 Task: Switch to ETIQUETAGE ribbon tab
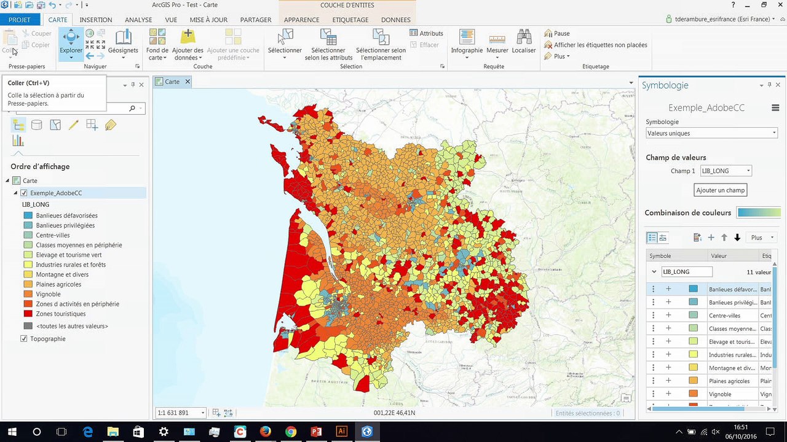(350, 20)
